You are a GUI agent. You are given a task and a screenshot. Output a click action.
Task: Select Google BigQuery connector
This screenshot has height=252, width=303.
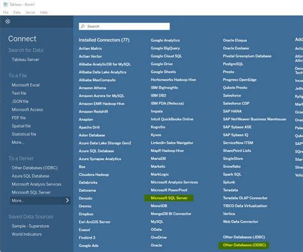click(x=165, y=48)
